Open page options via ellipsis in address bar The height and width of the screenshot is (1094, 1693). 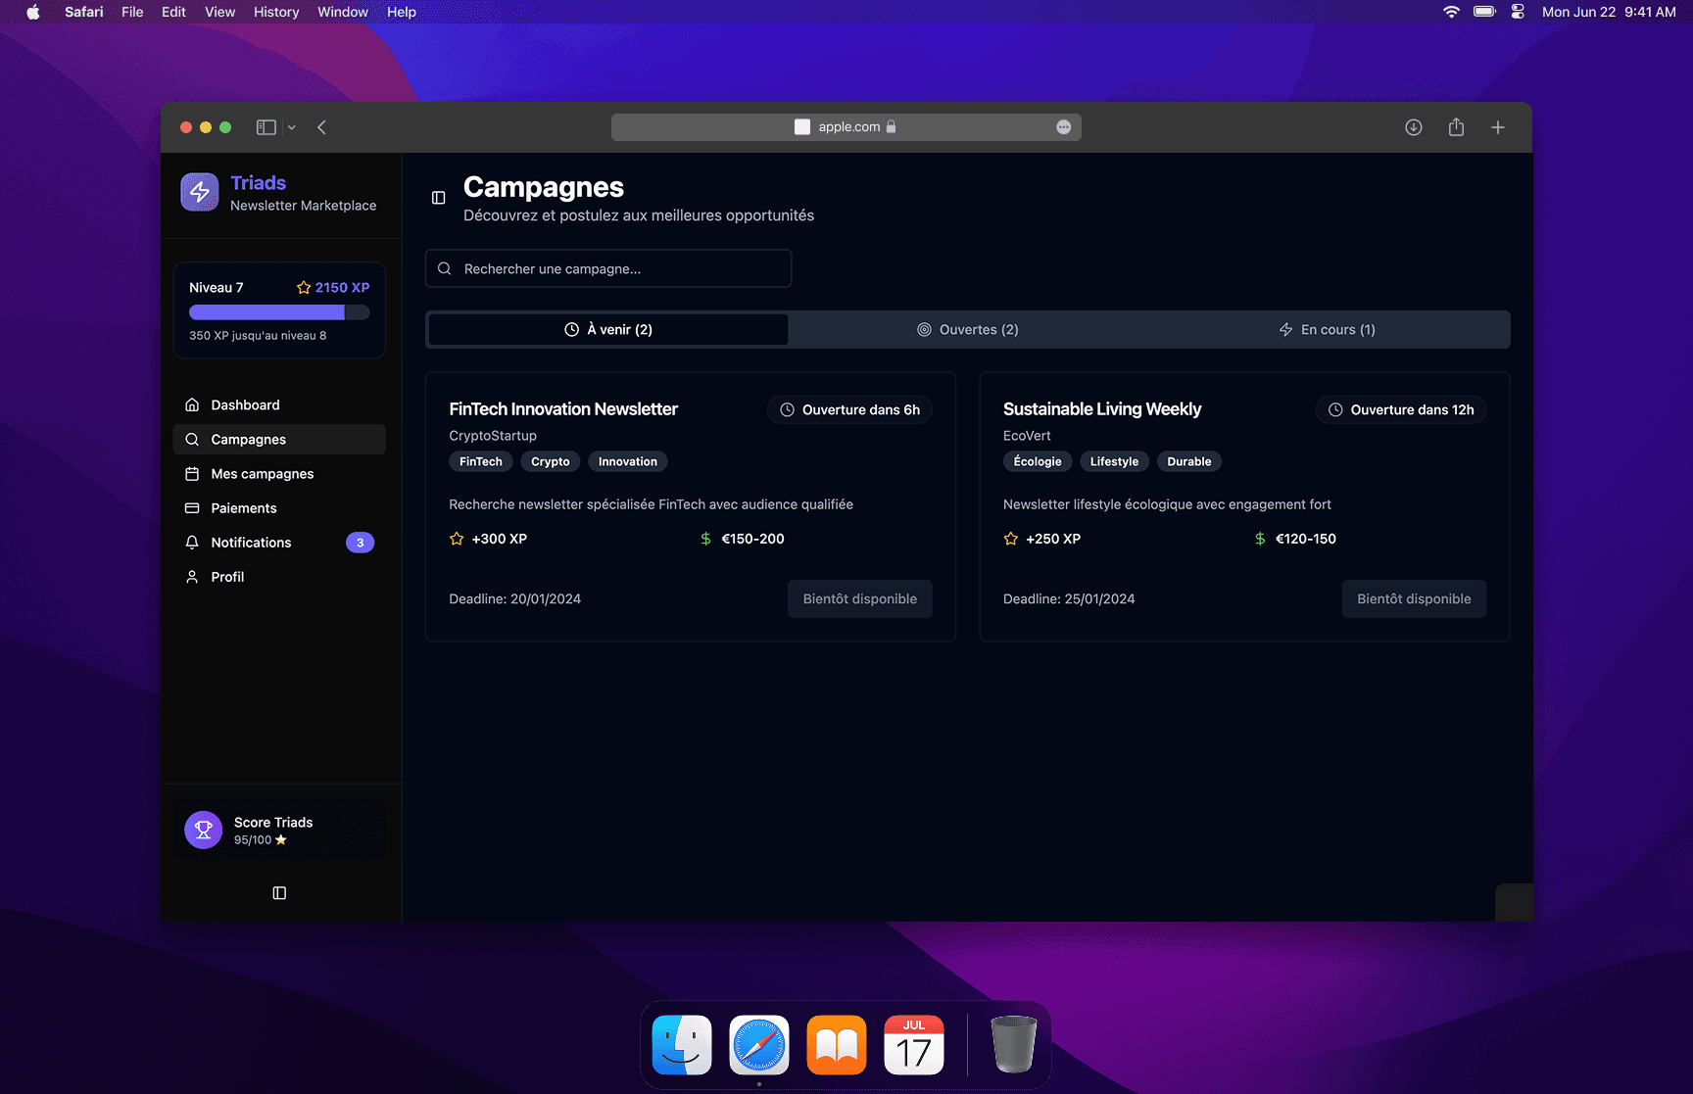coord(1063,126)
